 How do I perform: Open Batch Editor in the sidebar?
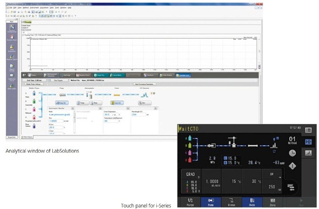click(12, 87)
